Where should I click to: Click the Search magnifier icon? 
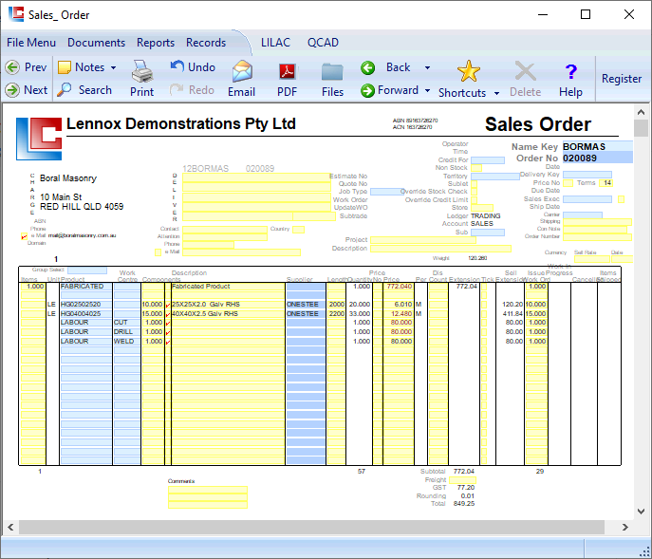[64, 89]
